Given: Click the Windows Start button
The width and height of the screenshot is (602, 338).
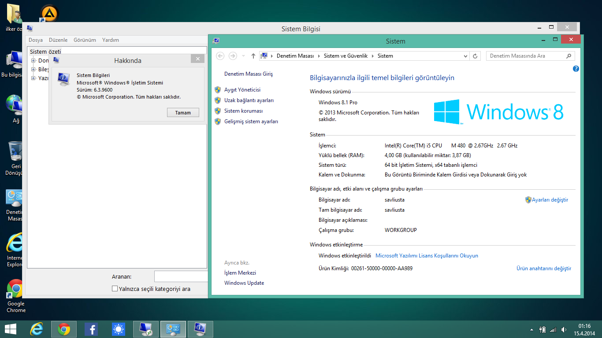Looking at the screenshot, I should click(10, 329).
